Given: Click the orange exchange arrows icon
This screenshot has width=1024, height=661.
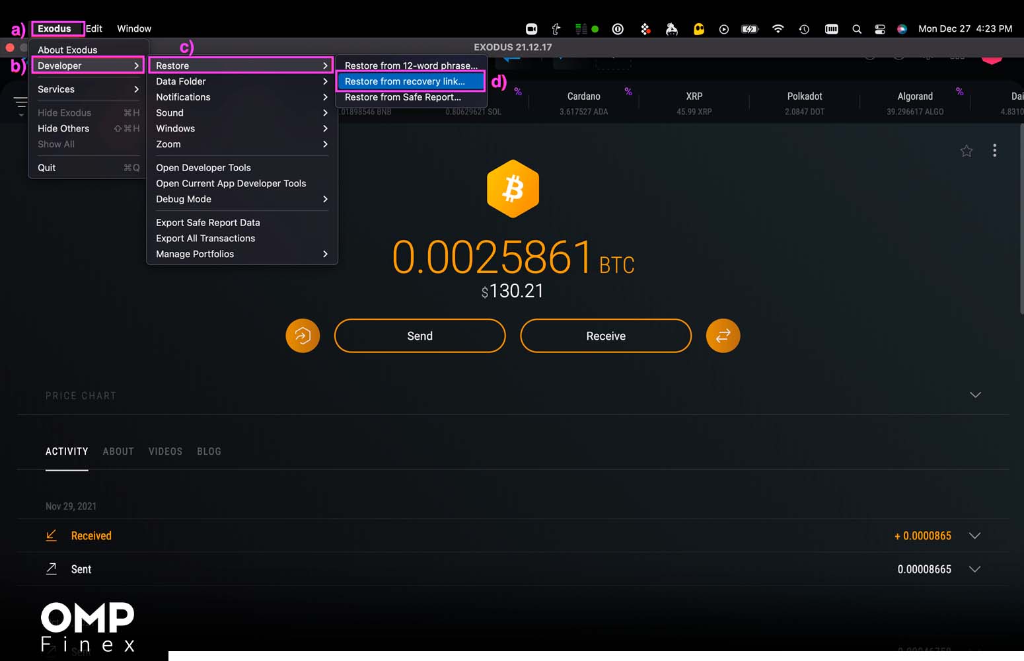Looking at the screenshot, I should point(723,336).
